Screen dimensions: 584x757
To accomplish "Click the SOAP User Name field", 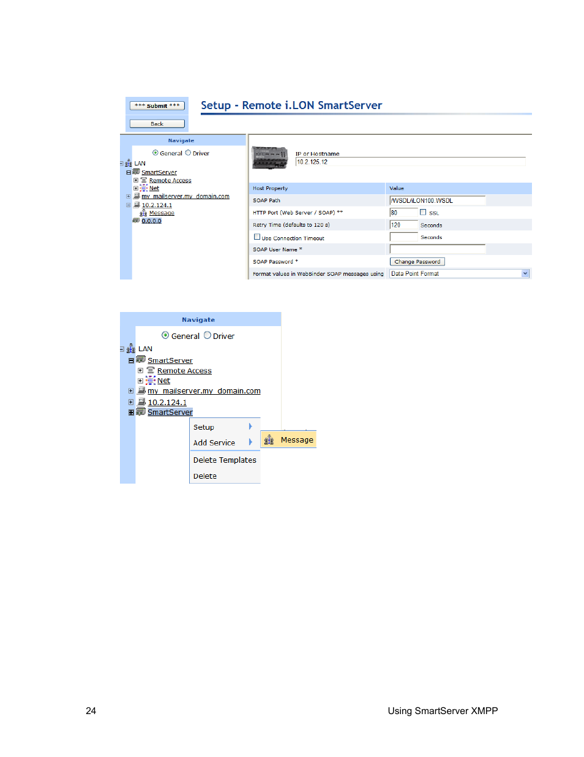I will [x=438, y=249].
